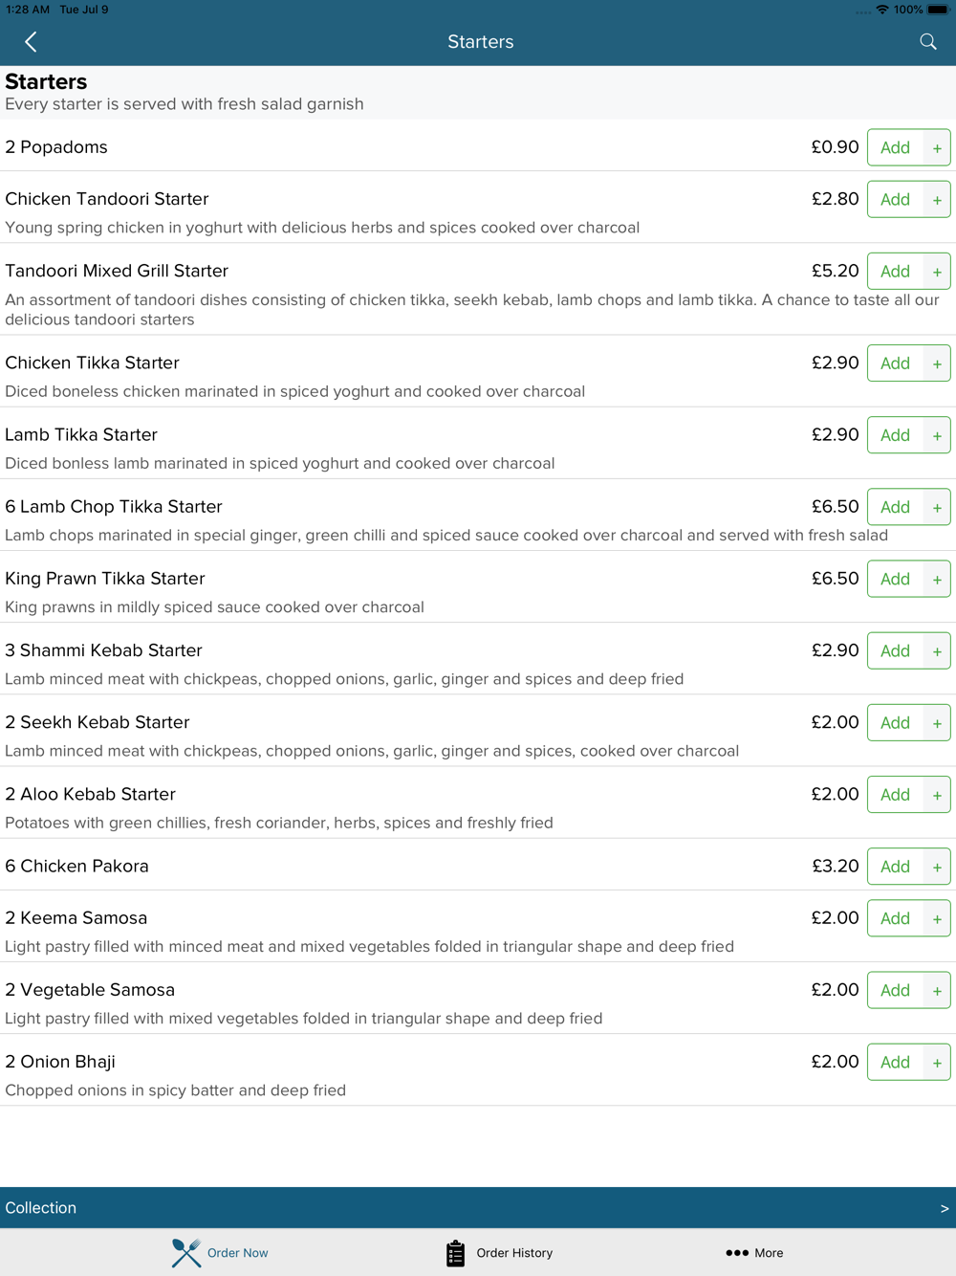Add Chicken Tikka Starter to basket
Image resolution: width=956 pixels, height=1276 pixels.
[x=895, y=363]
